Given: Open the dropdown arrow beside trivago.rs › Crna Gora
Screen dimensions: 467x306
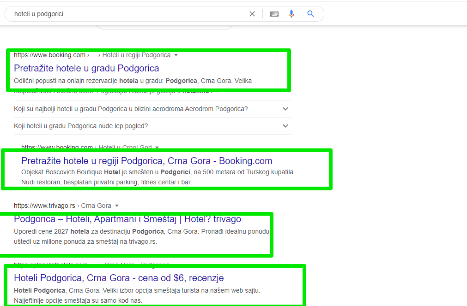Looking at the screenshot, I should coord(117,206).
